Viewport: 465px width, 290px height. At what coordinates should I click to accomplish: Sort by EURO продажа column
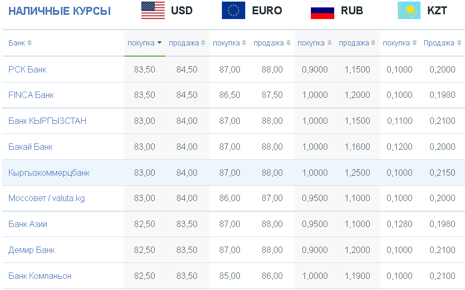coord(272,43)
